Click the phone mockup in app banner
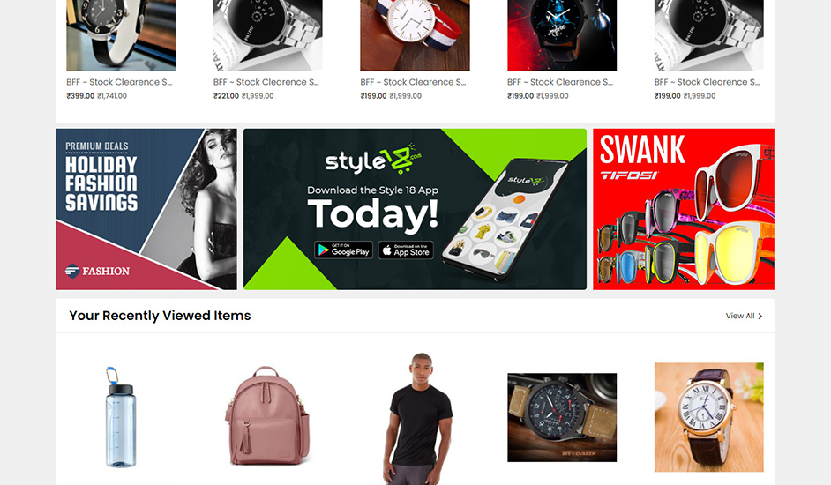831x485 pixels. pos(506,217)
